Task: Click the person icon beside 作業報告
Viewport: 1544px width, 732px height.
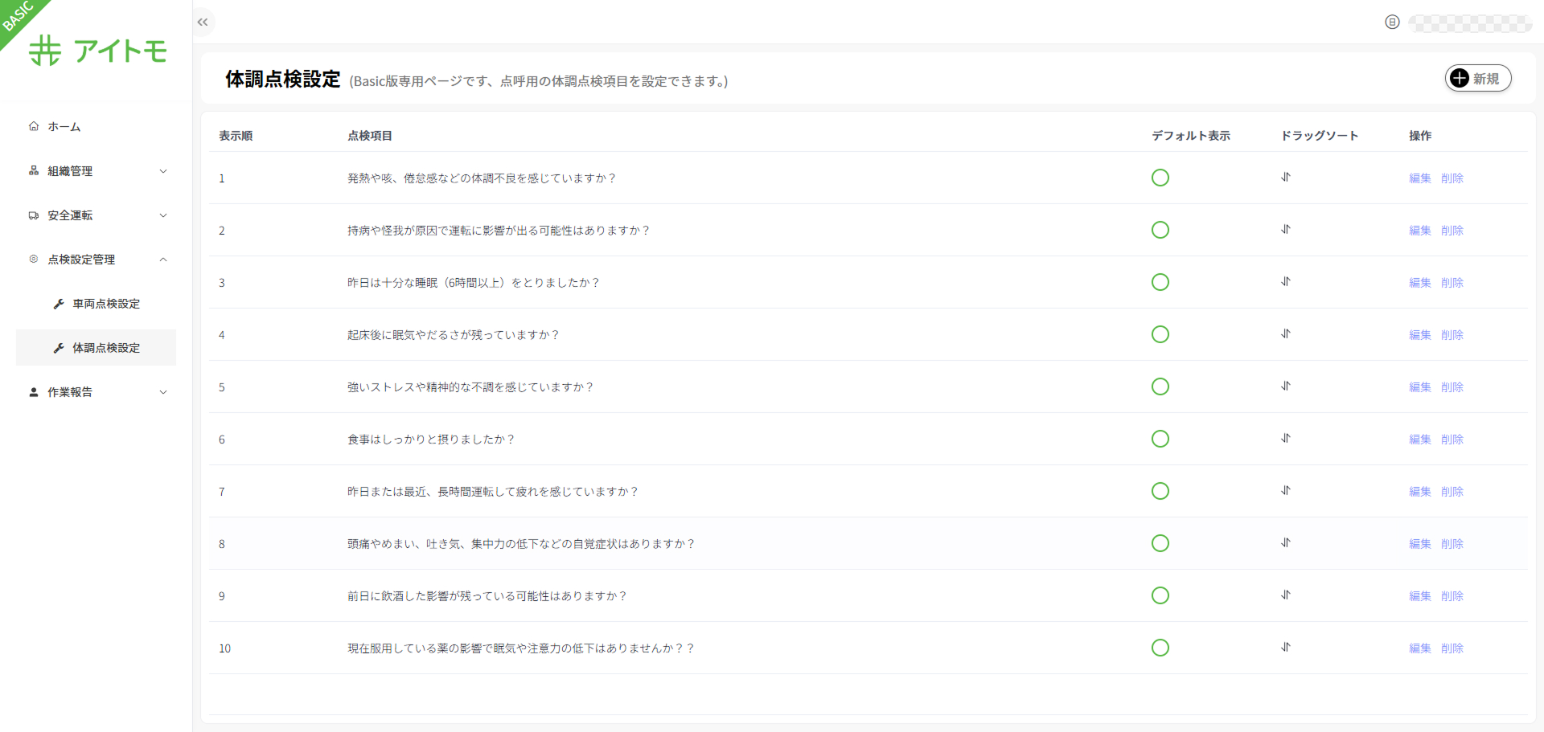Action: pos(33,391)
